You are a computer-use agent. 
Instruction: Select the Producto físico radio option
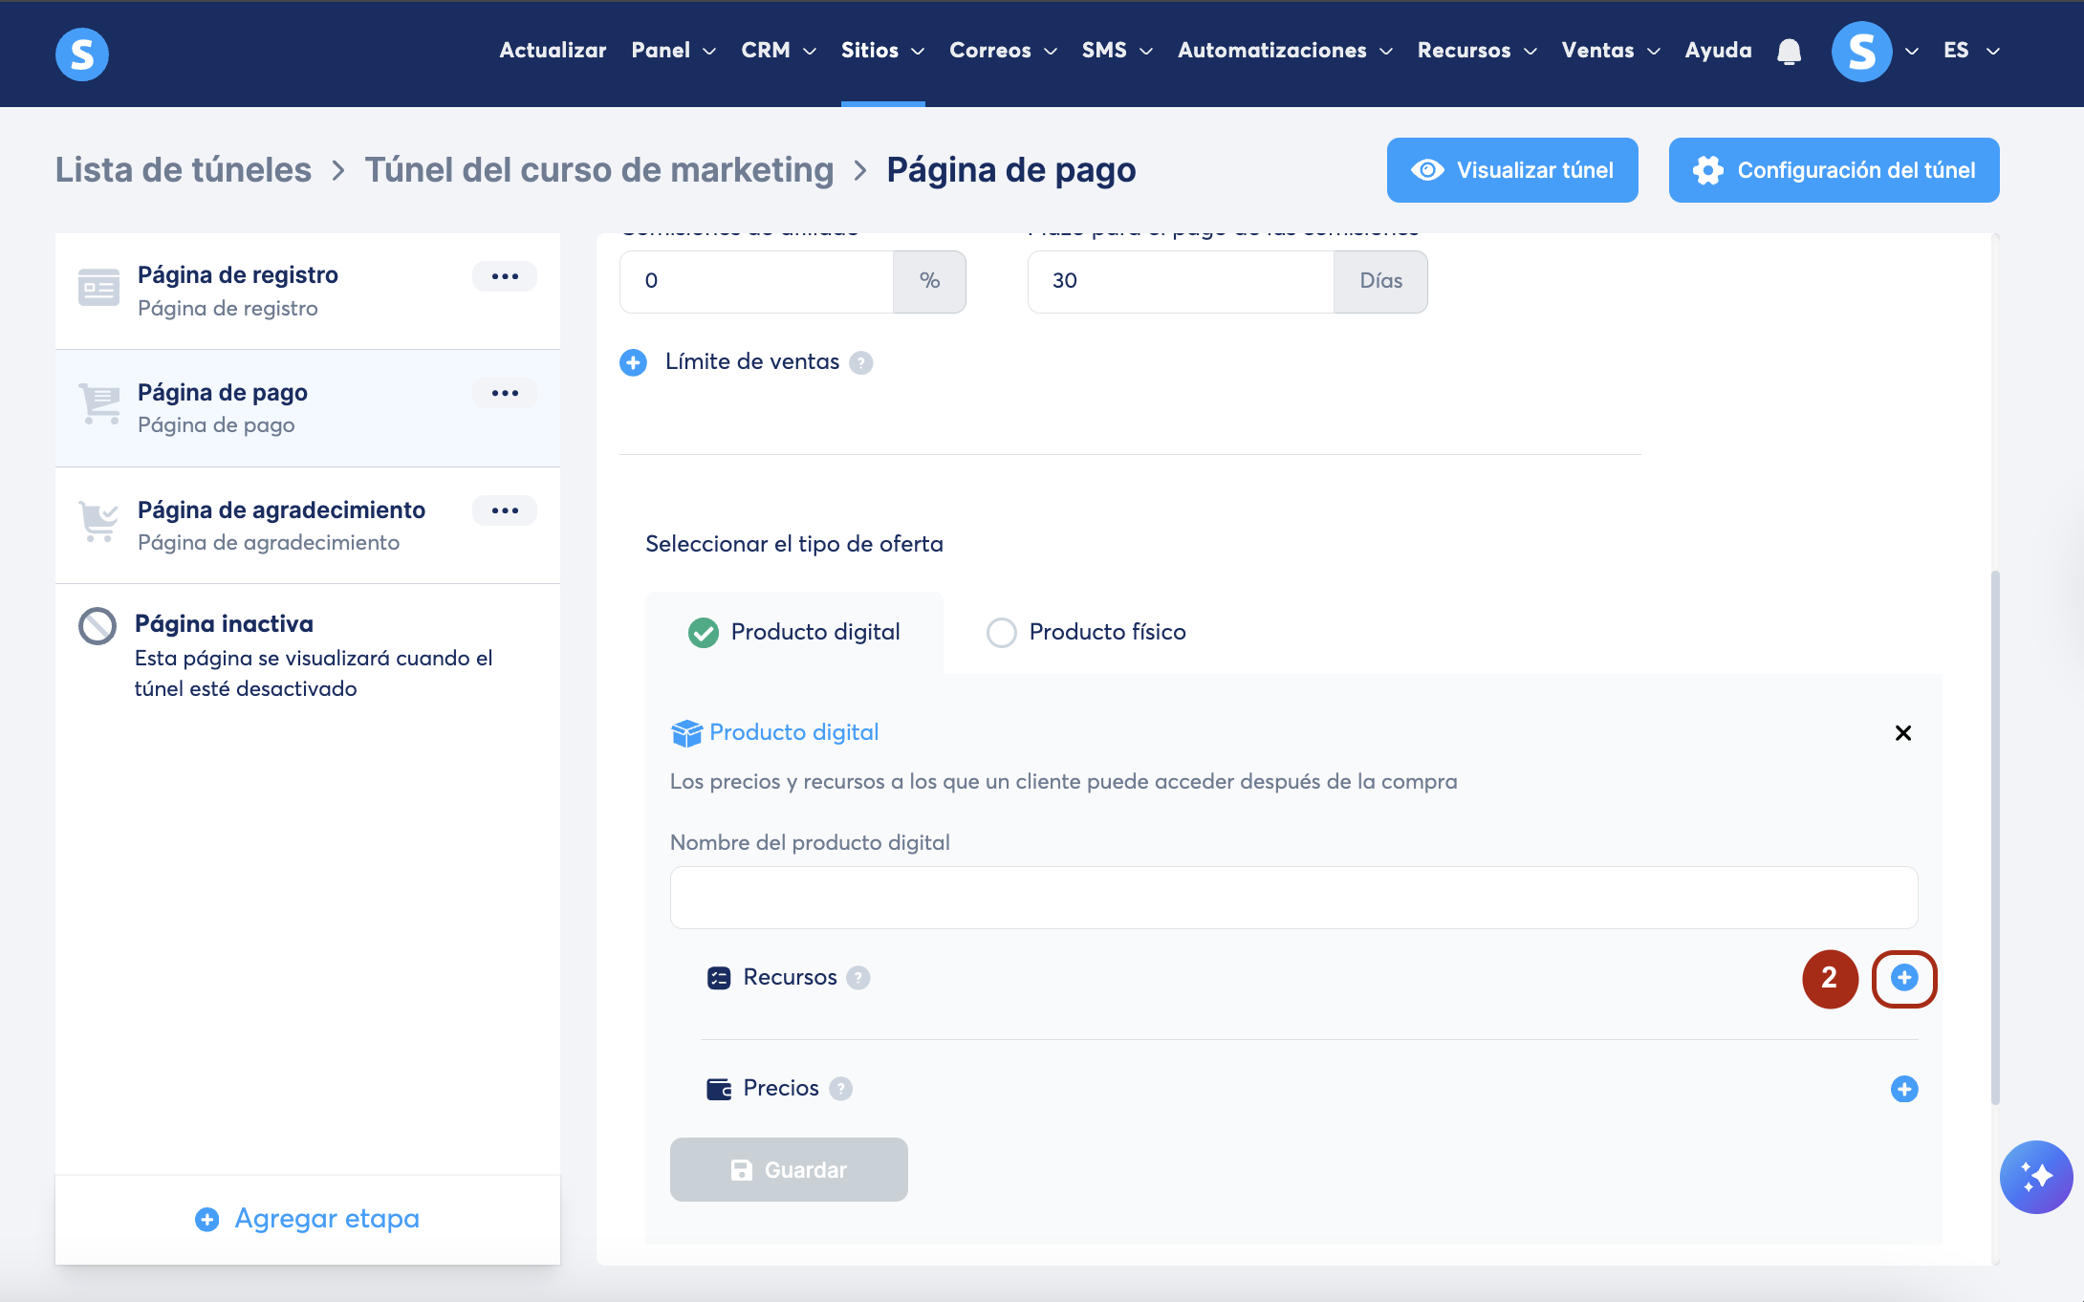(x=1001, y=633)
